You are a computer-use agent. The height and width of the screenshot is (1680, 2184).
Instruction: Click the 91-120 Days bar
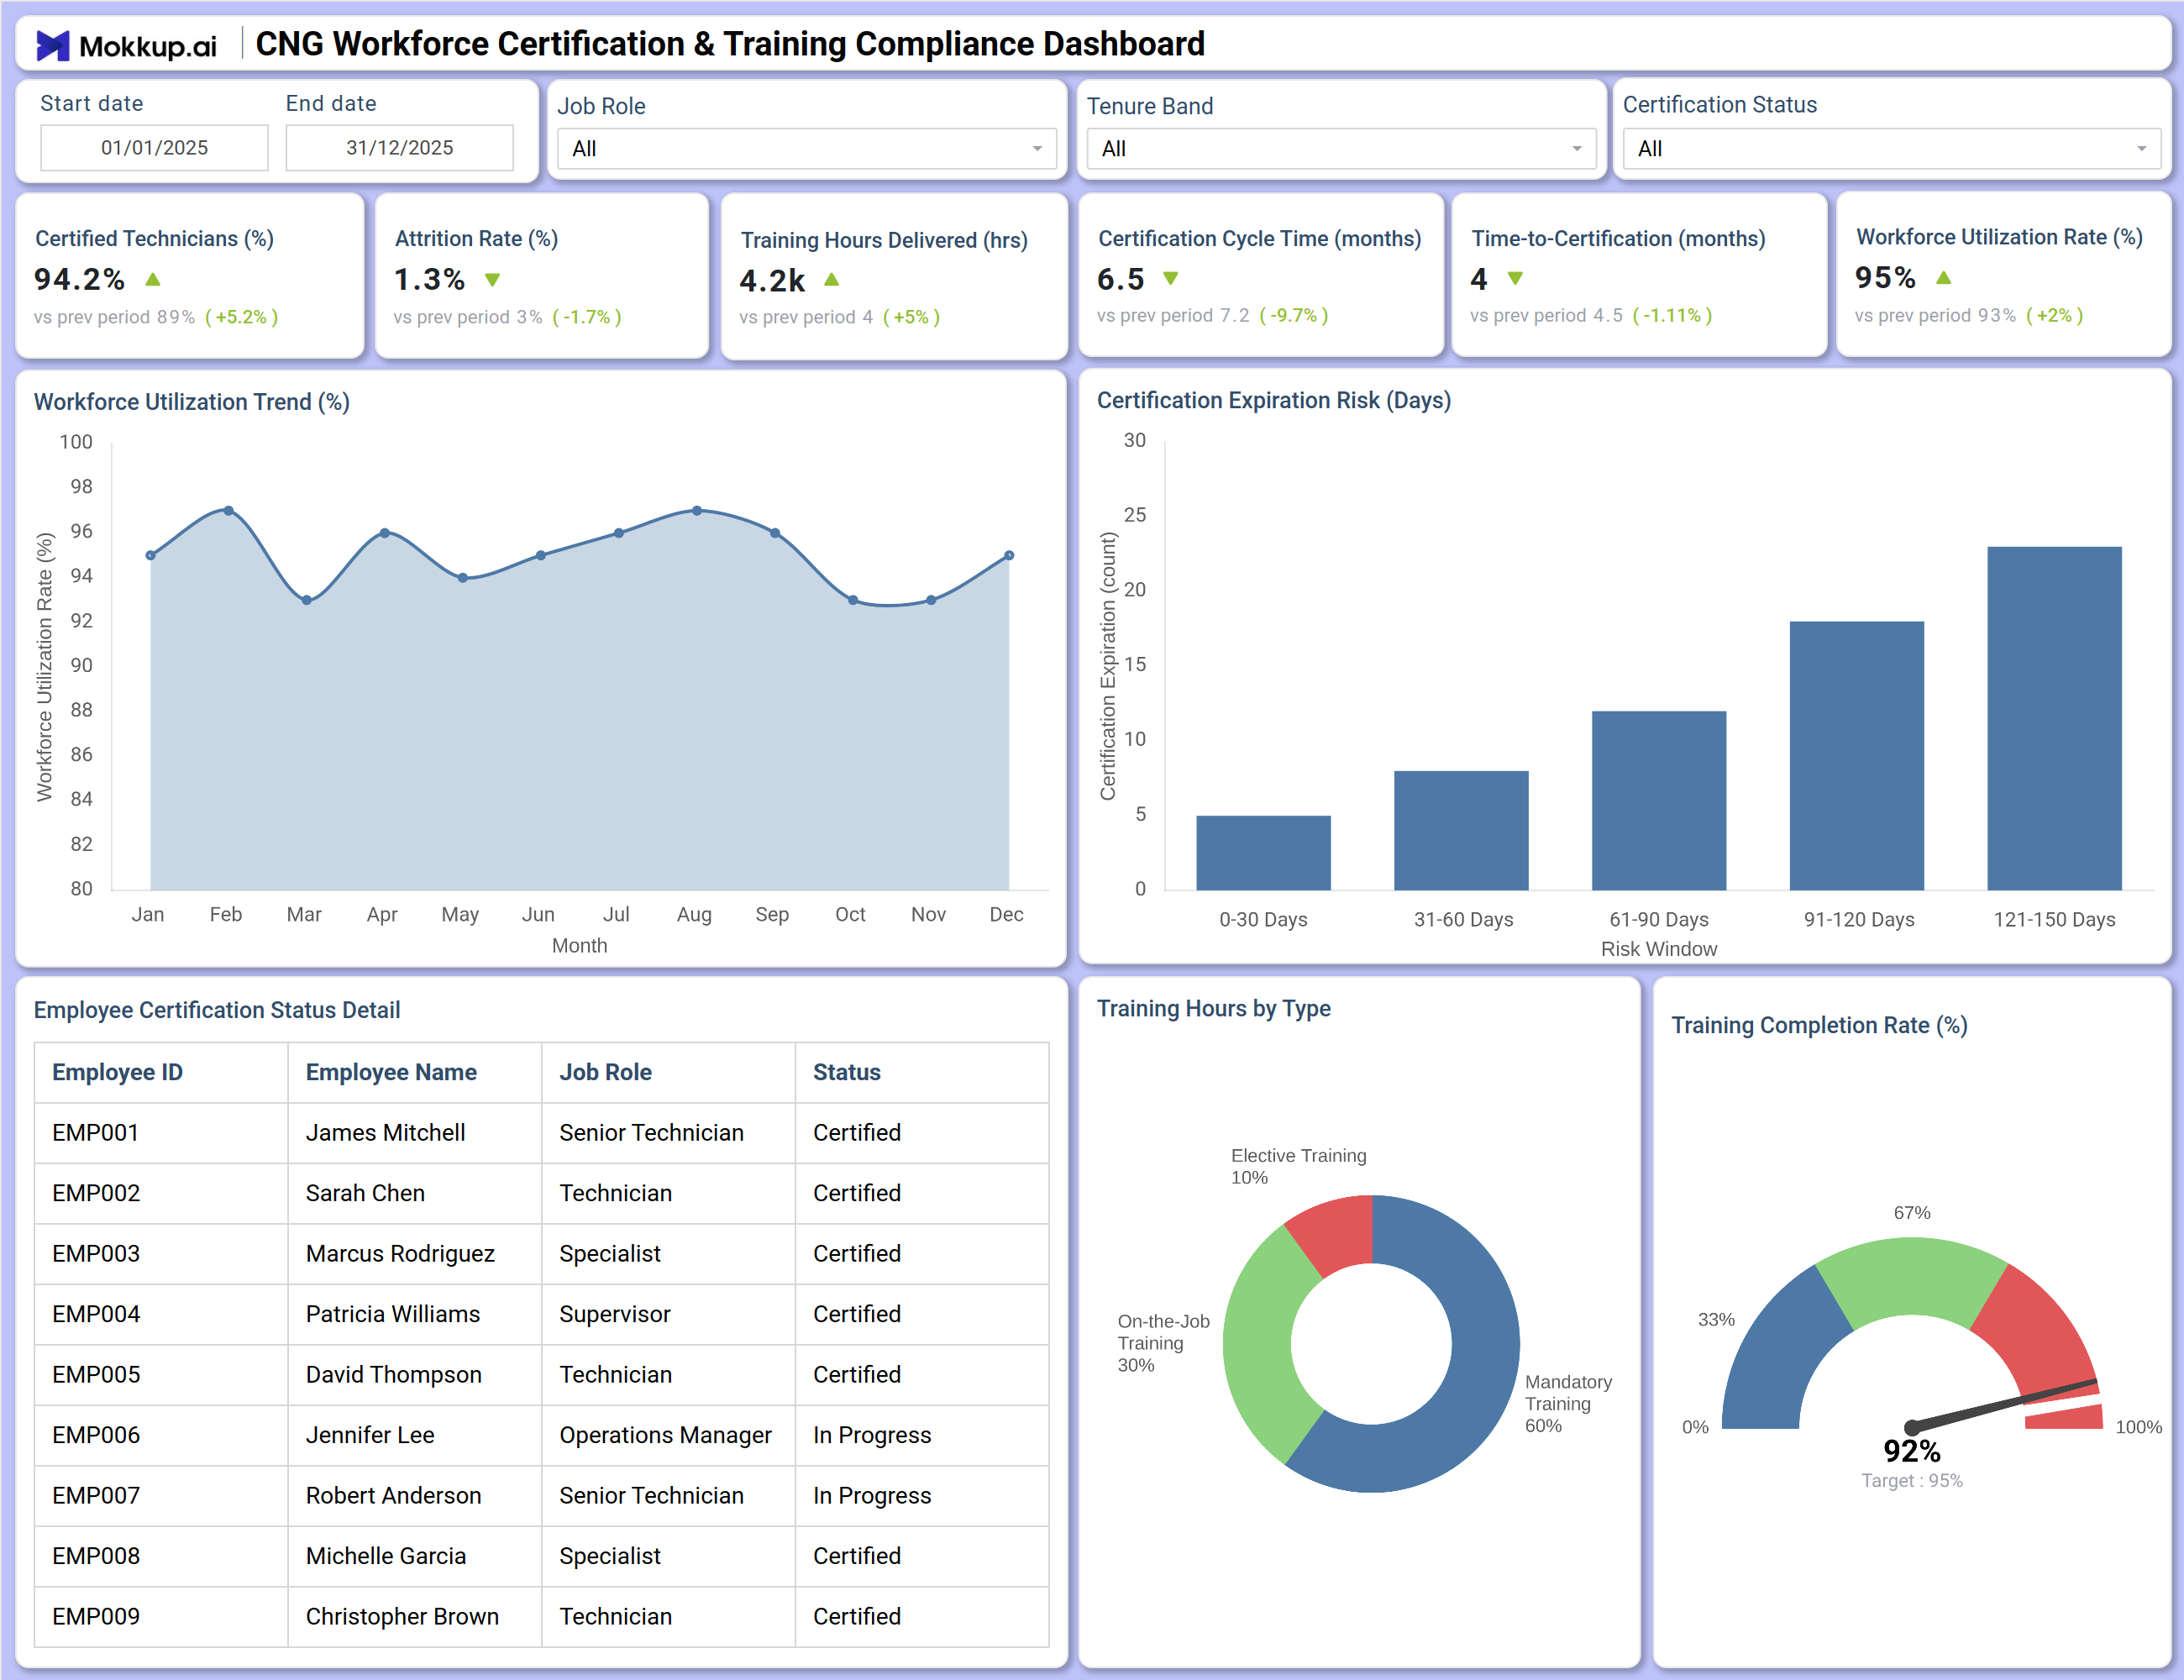(x=1857, y=755)
